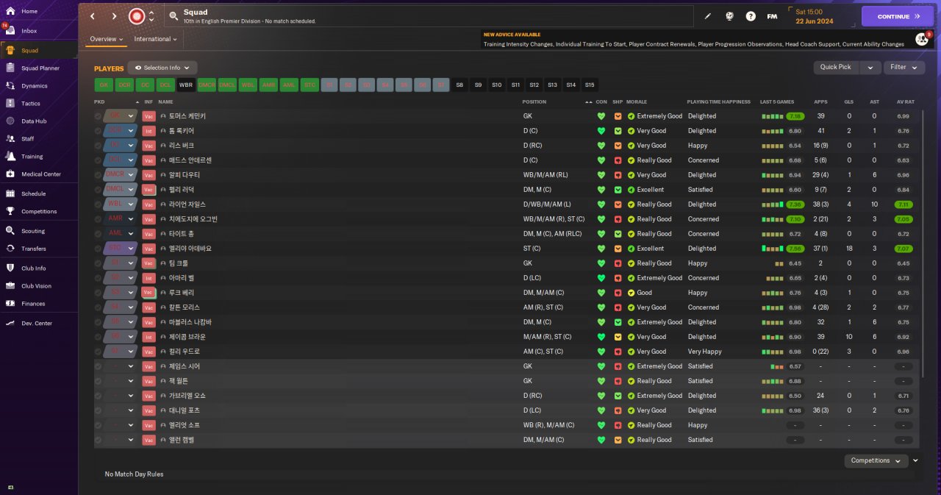Open the Club Info shield icon
The image size is (941, 495).
[10, 268]
